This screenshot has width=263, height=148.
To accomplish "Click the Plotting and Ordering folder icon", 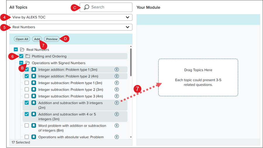I will 28,56.
